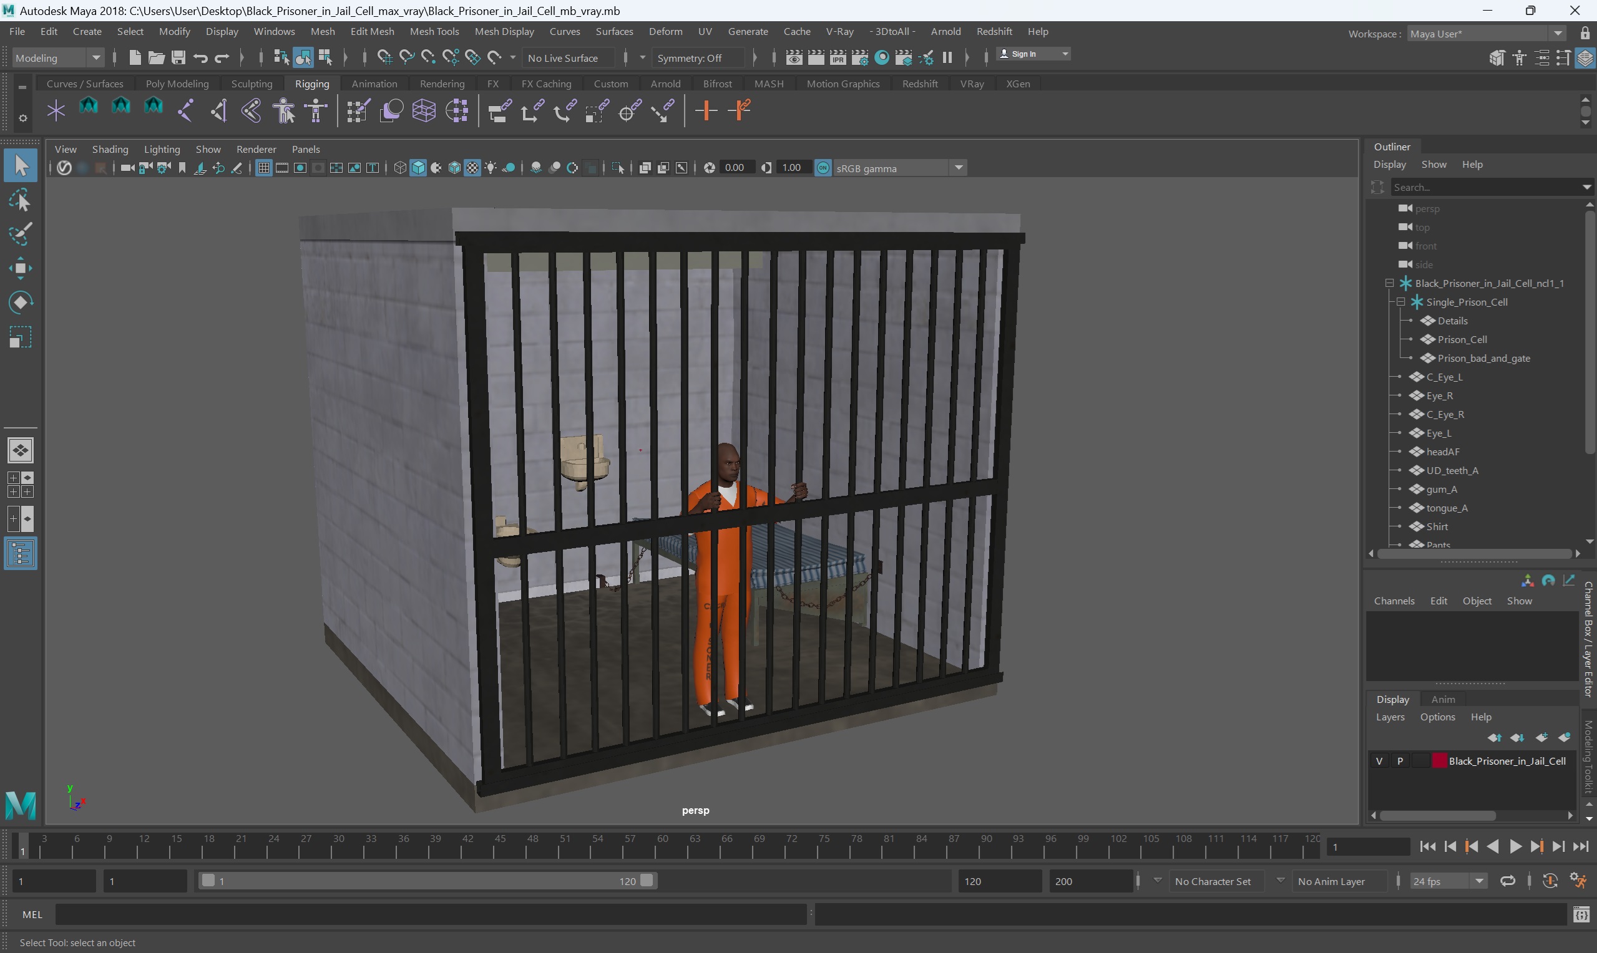The image size is (1597, 953).
Task: Select the Create Joints shelf tool
Action: click(x=185, y=111)
